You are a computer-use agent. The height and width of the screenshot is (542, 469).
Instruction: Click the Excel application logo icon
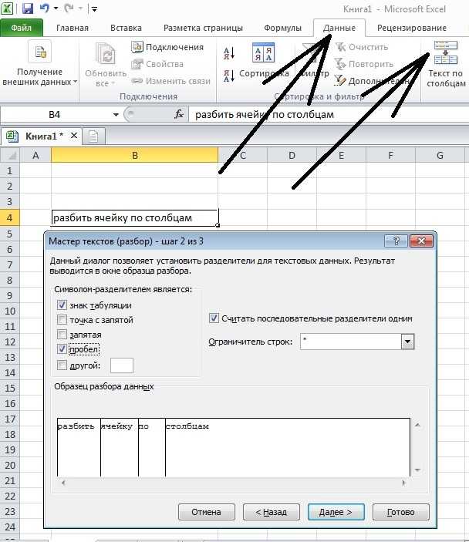[8, 8]
